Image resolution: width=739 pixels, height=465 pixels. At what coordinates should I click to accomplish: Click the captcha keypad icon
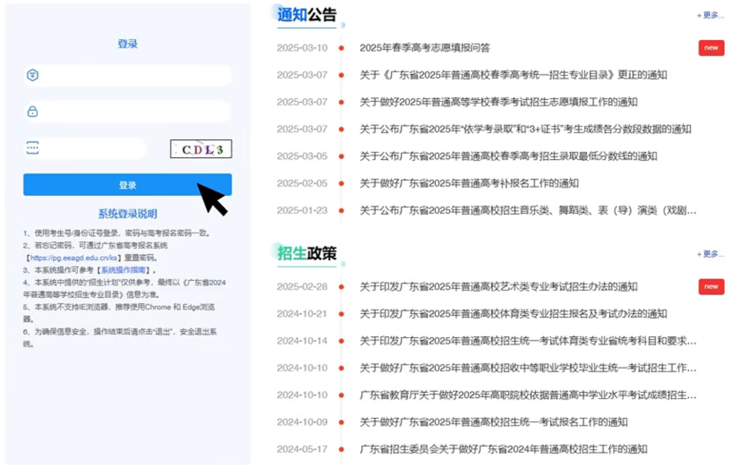(33, 148)
